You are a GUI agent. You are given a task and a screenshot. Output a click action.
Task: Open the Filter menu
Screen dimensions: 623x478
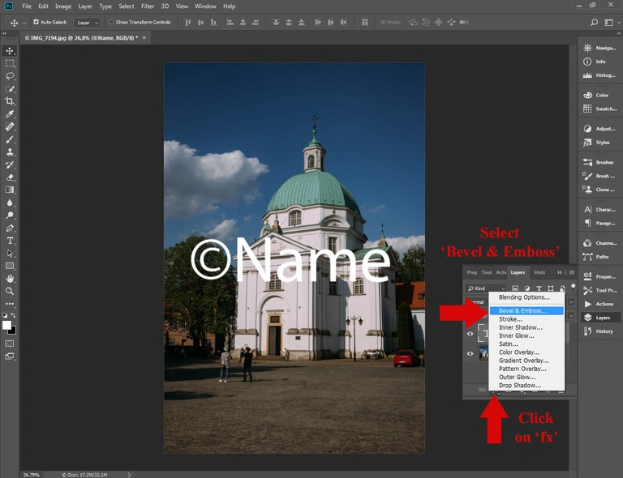[x=148, y=6]
